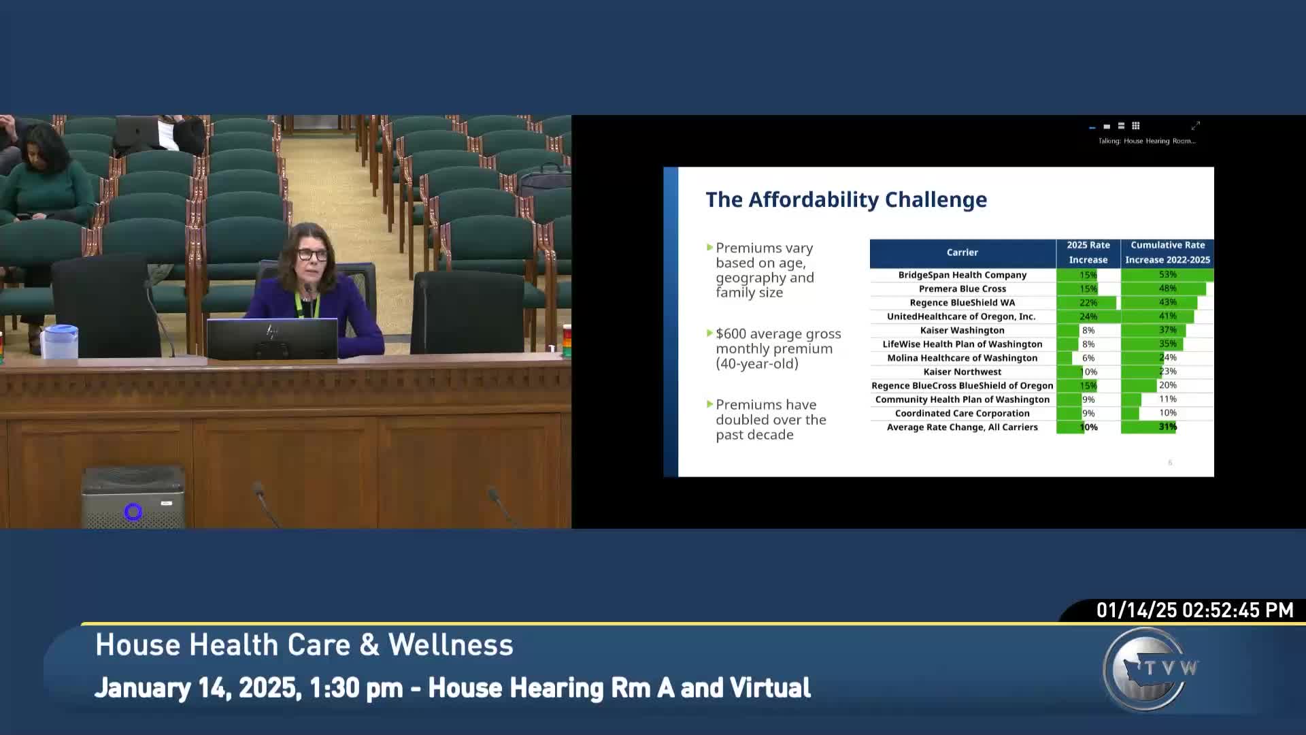Select the single-speaker thumbnail view icon
This screenshot has height=735, width=1306.
click(x=1107, y=127)
